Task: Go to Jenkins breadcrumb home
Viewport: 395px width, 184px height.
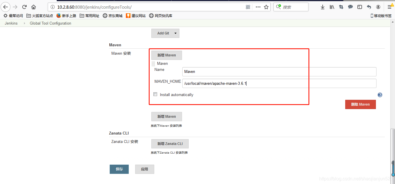Action: (x=11, y=23)
